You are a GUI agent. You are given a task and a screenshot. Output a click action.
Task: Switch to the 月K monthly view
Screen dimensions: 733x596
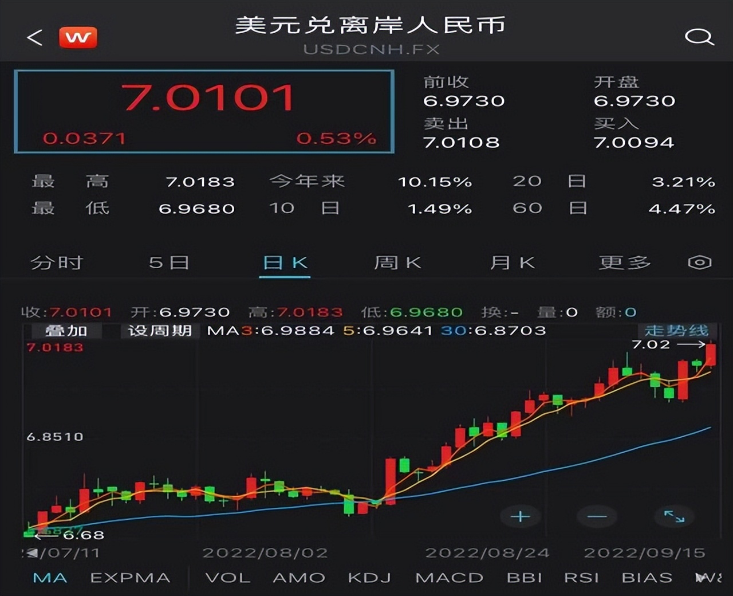point(513,262)
